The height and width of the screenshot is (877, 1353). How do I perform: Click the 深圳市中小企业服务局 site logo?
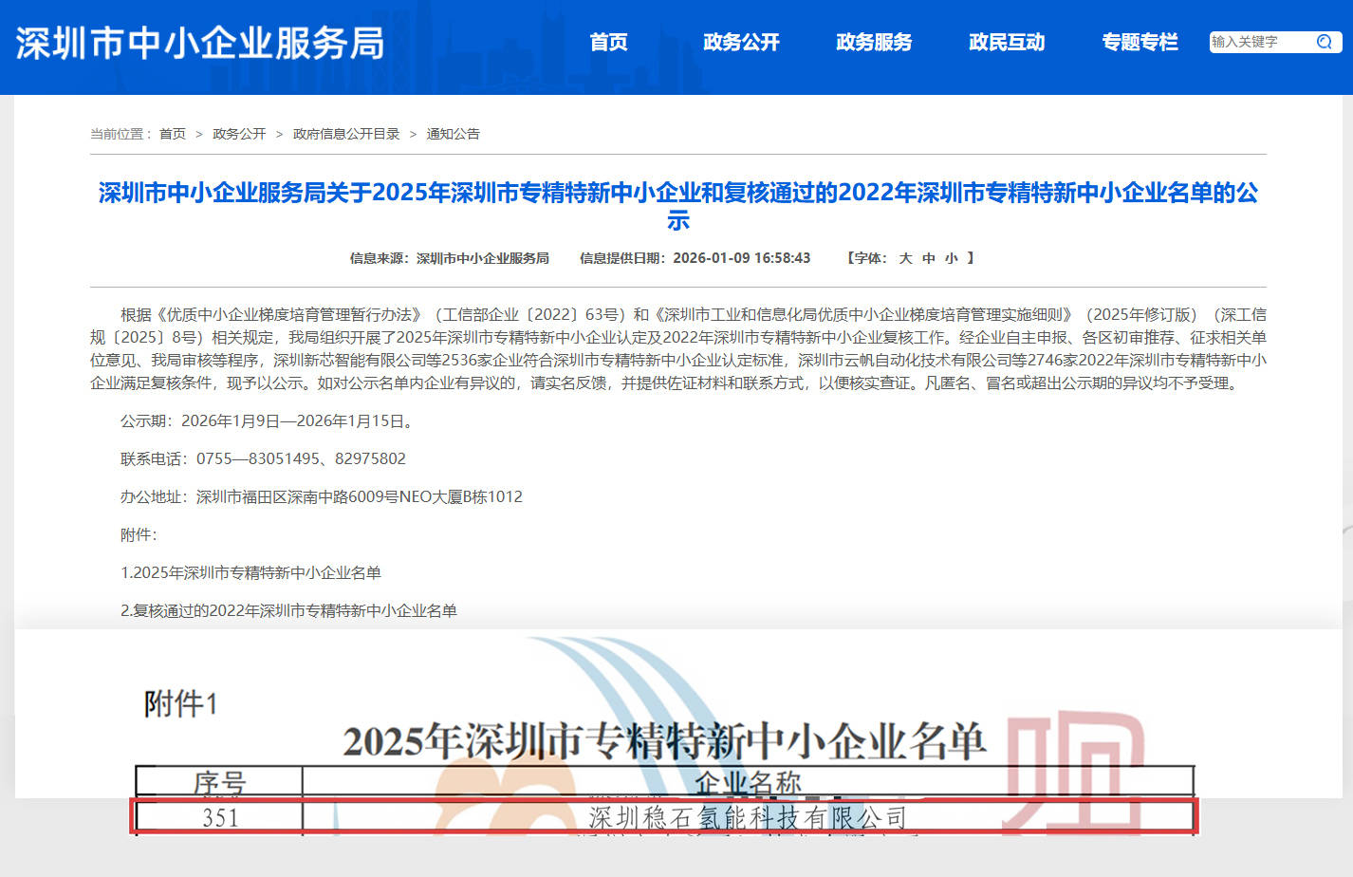pyautogui.click(x=200, y=44)
